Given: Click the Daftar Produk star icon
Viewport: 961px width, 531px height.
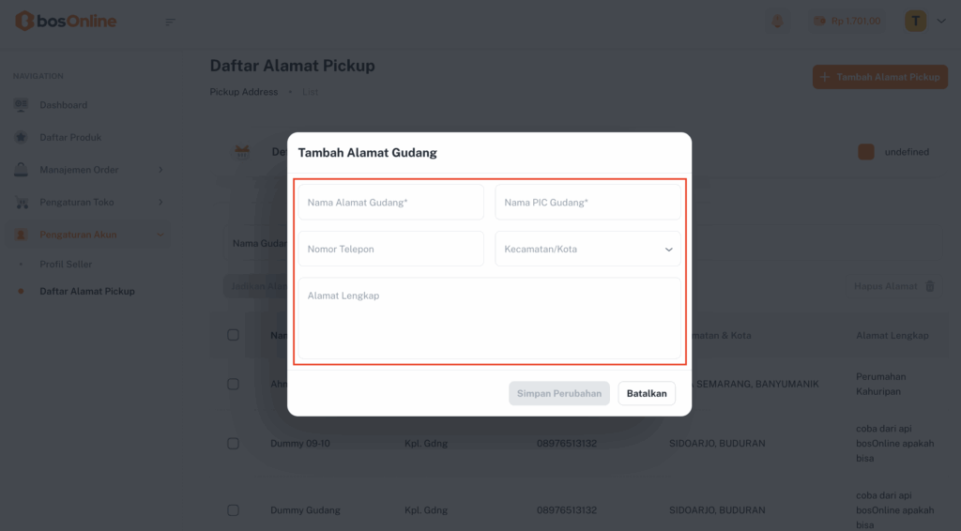Looking at the screenshot, I should (x=21, y=137).
